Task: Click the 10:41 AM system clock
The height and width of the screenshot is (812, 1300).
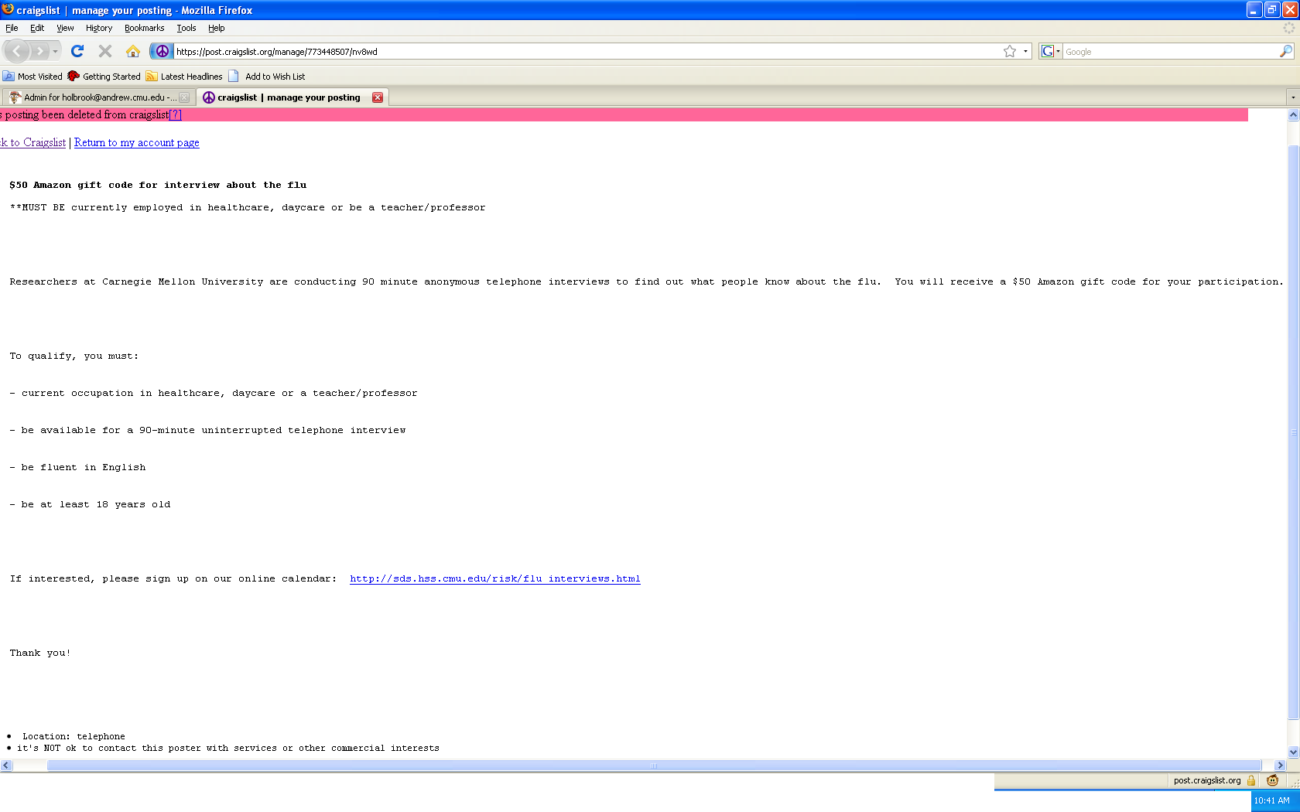Action: click(x=1272, y=800)
